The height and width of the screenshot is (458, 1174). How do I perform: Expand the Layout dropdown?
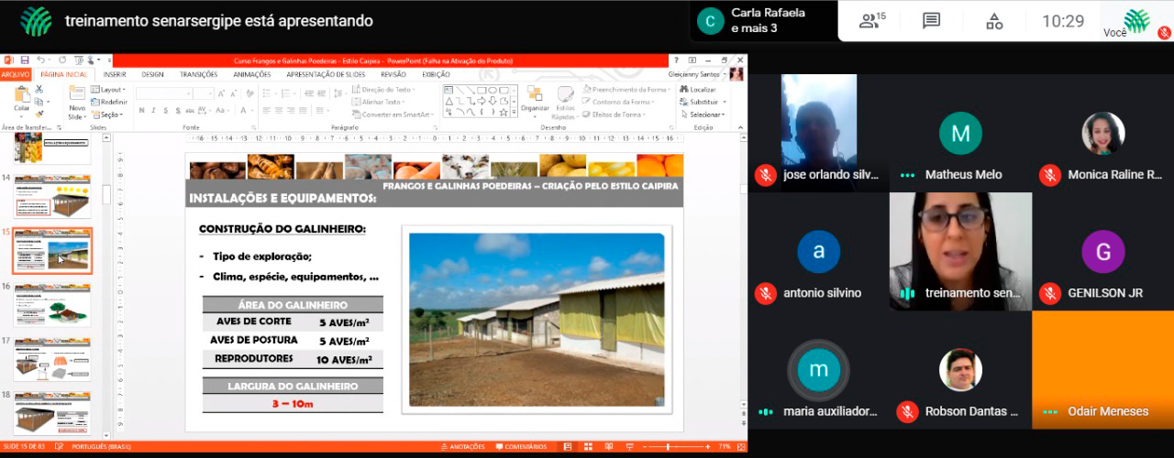coord(111,90)
